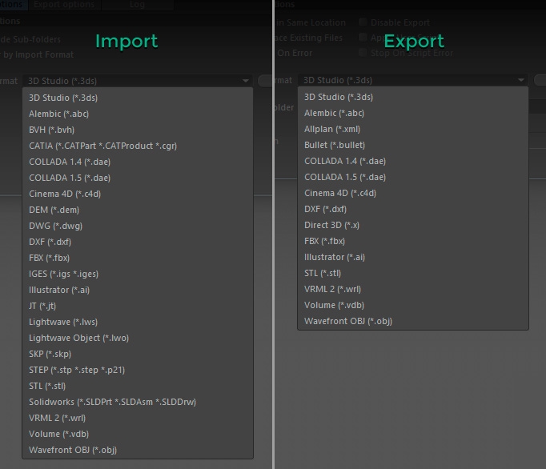Select SKP (*.skp) import format

coord(138,354)
